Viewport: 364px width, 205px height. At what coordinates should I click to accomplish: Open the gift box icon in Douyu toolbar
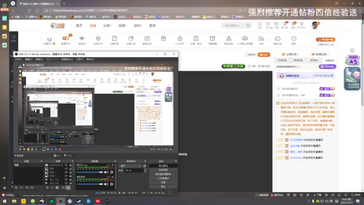pyautogui.click(x=163, y=38)
